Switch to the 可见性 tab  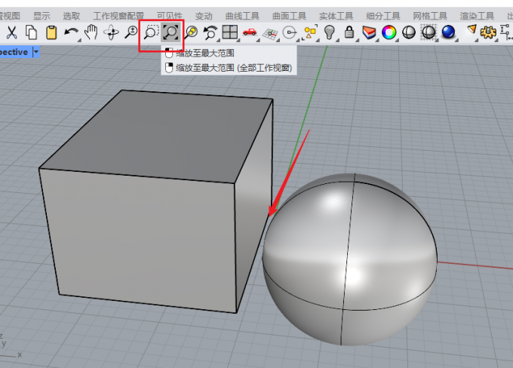170,16
